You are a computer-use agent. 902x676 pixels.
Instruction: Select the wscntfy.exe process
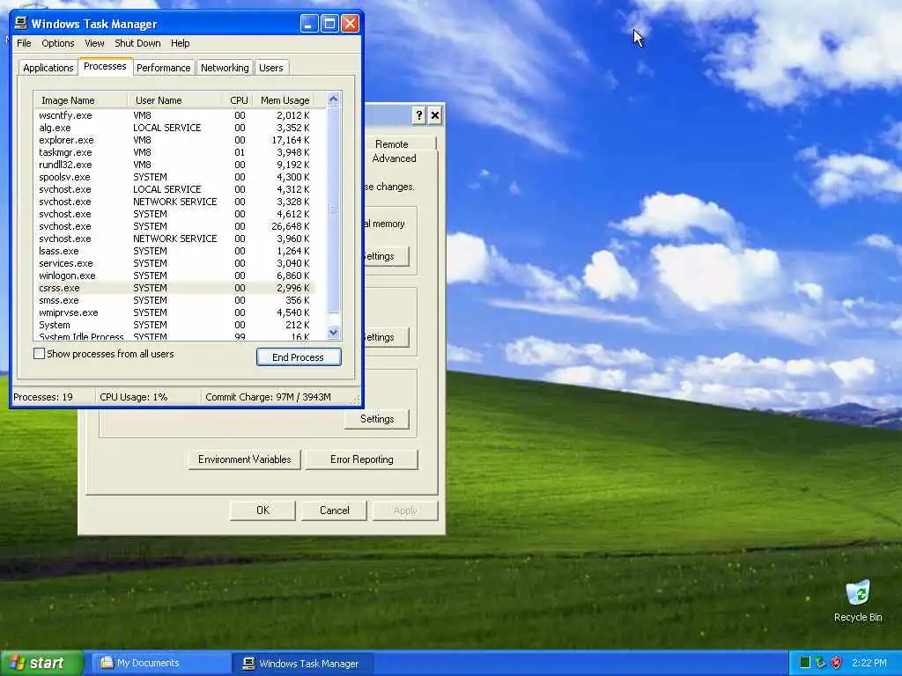[x=174, y=115]
